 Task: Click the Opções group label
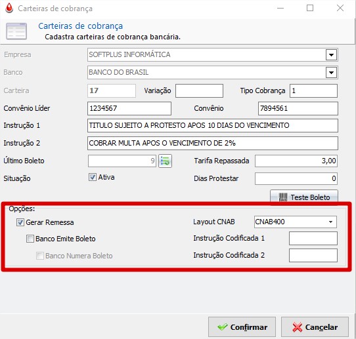pos(22,209)
